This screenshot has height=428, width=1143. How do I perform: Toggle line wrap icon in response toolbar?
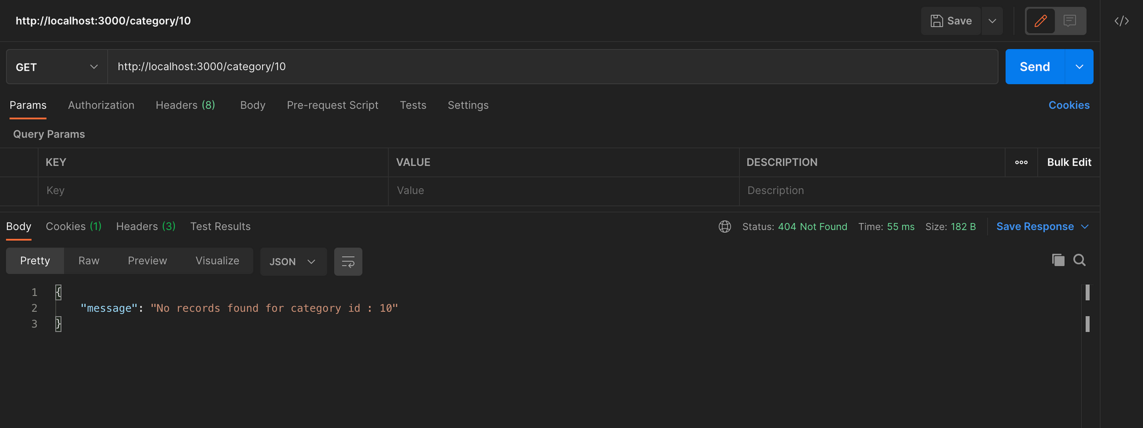click(x=348, y=262)
